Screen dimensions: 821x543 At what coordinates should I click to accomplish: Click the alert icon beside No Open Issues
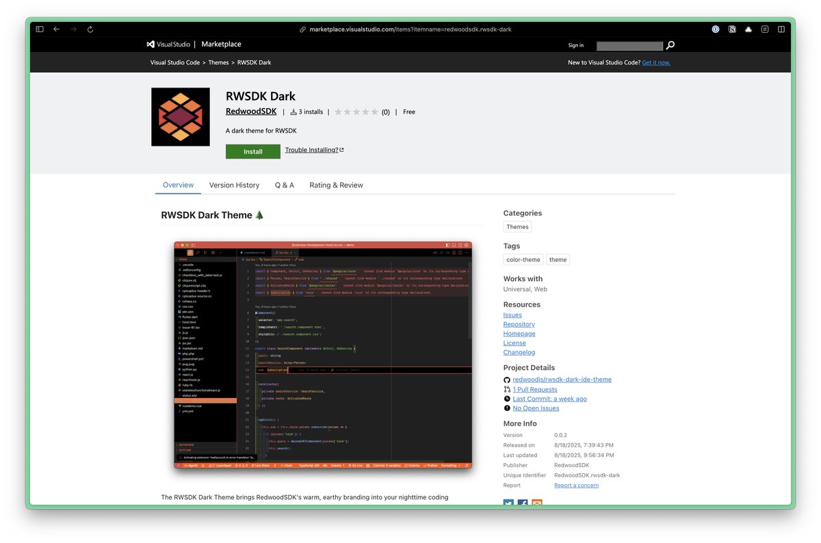[507, 408]
